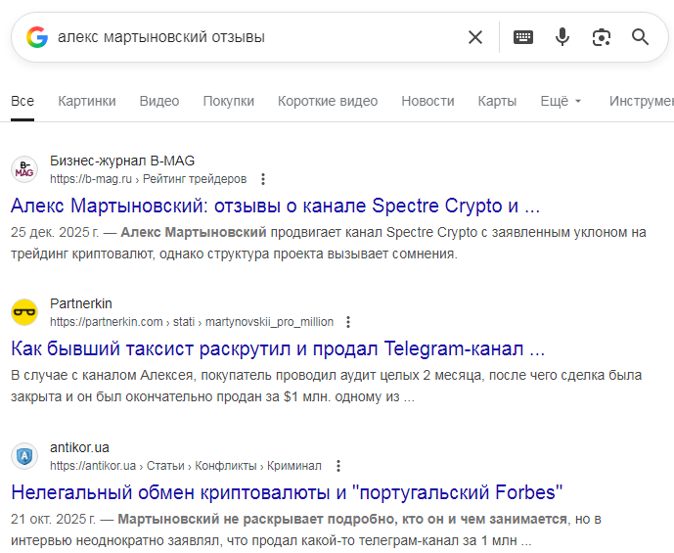Open more options for B-MAG result
Viewport: 674px width, 553px height.
pos(262,179)
